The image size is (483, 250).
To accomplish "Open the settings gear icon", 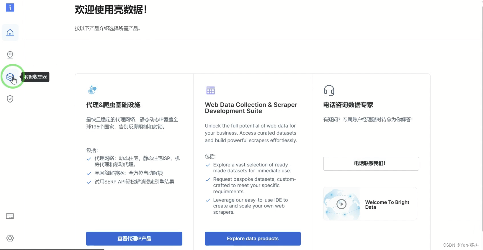I will tap(10, 238).
